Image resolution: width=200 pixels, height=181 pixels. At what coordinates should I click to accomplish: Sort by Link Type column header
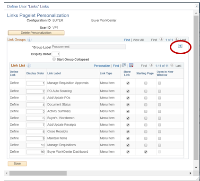tap(106, 74)
